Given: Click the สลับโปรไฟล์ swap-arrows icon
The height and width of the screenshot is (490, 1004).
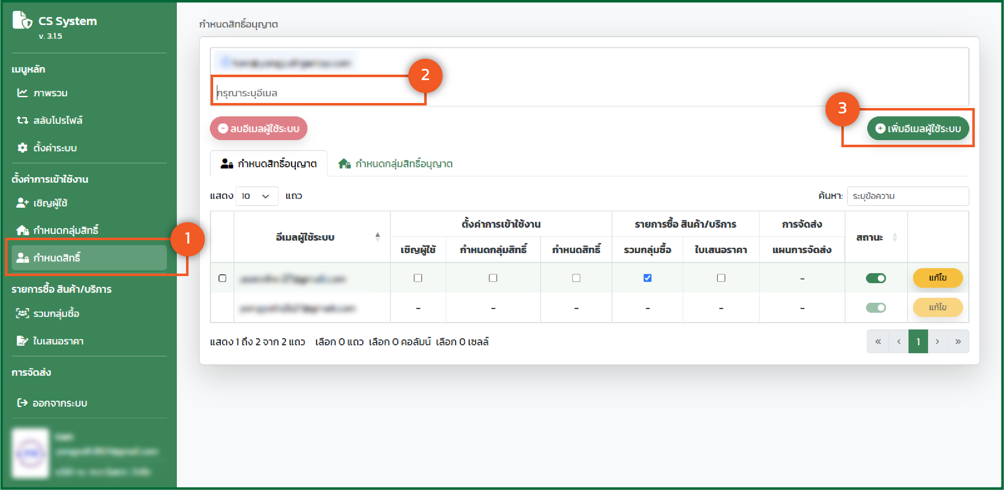Looking at the screenshot, I should [22, 120].
